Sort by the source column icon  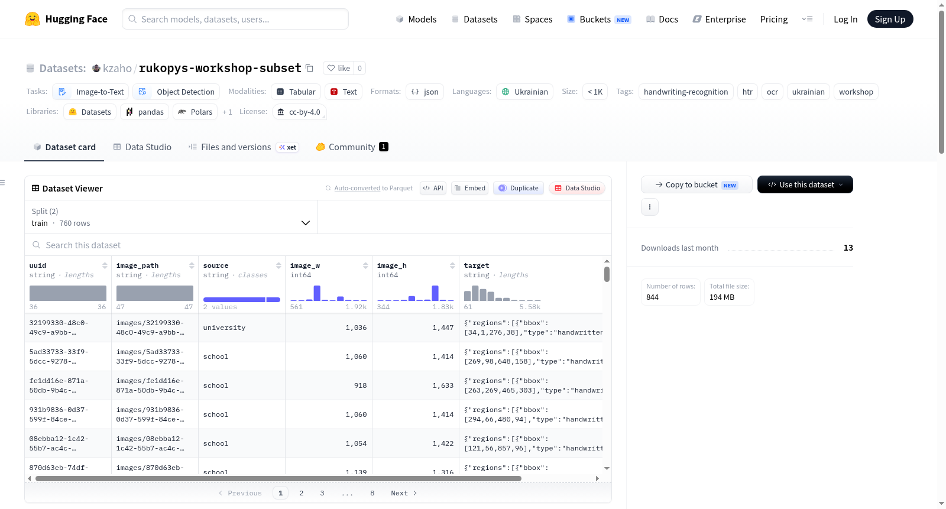278,265
